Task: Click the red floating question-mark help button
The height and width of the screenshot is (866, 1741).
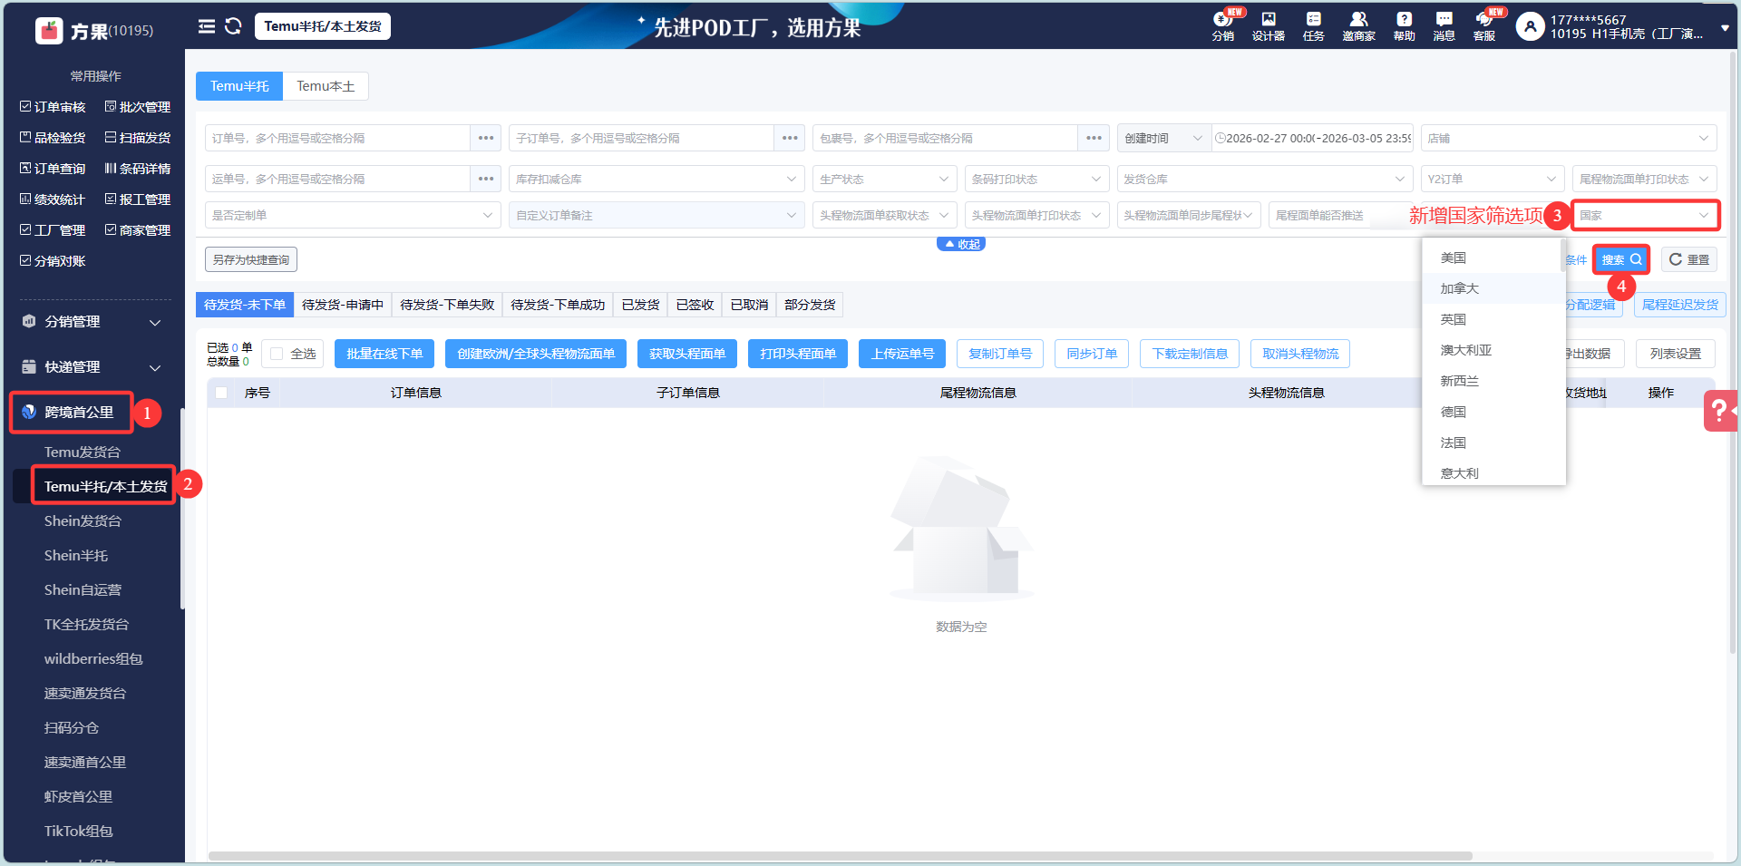Action: click(1719, 411)
